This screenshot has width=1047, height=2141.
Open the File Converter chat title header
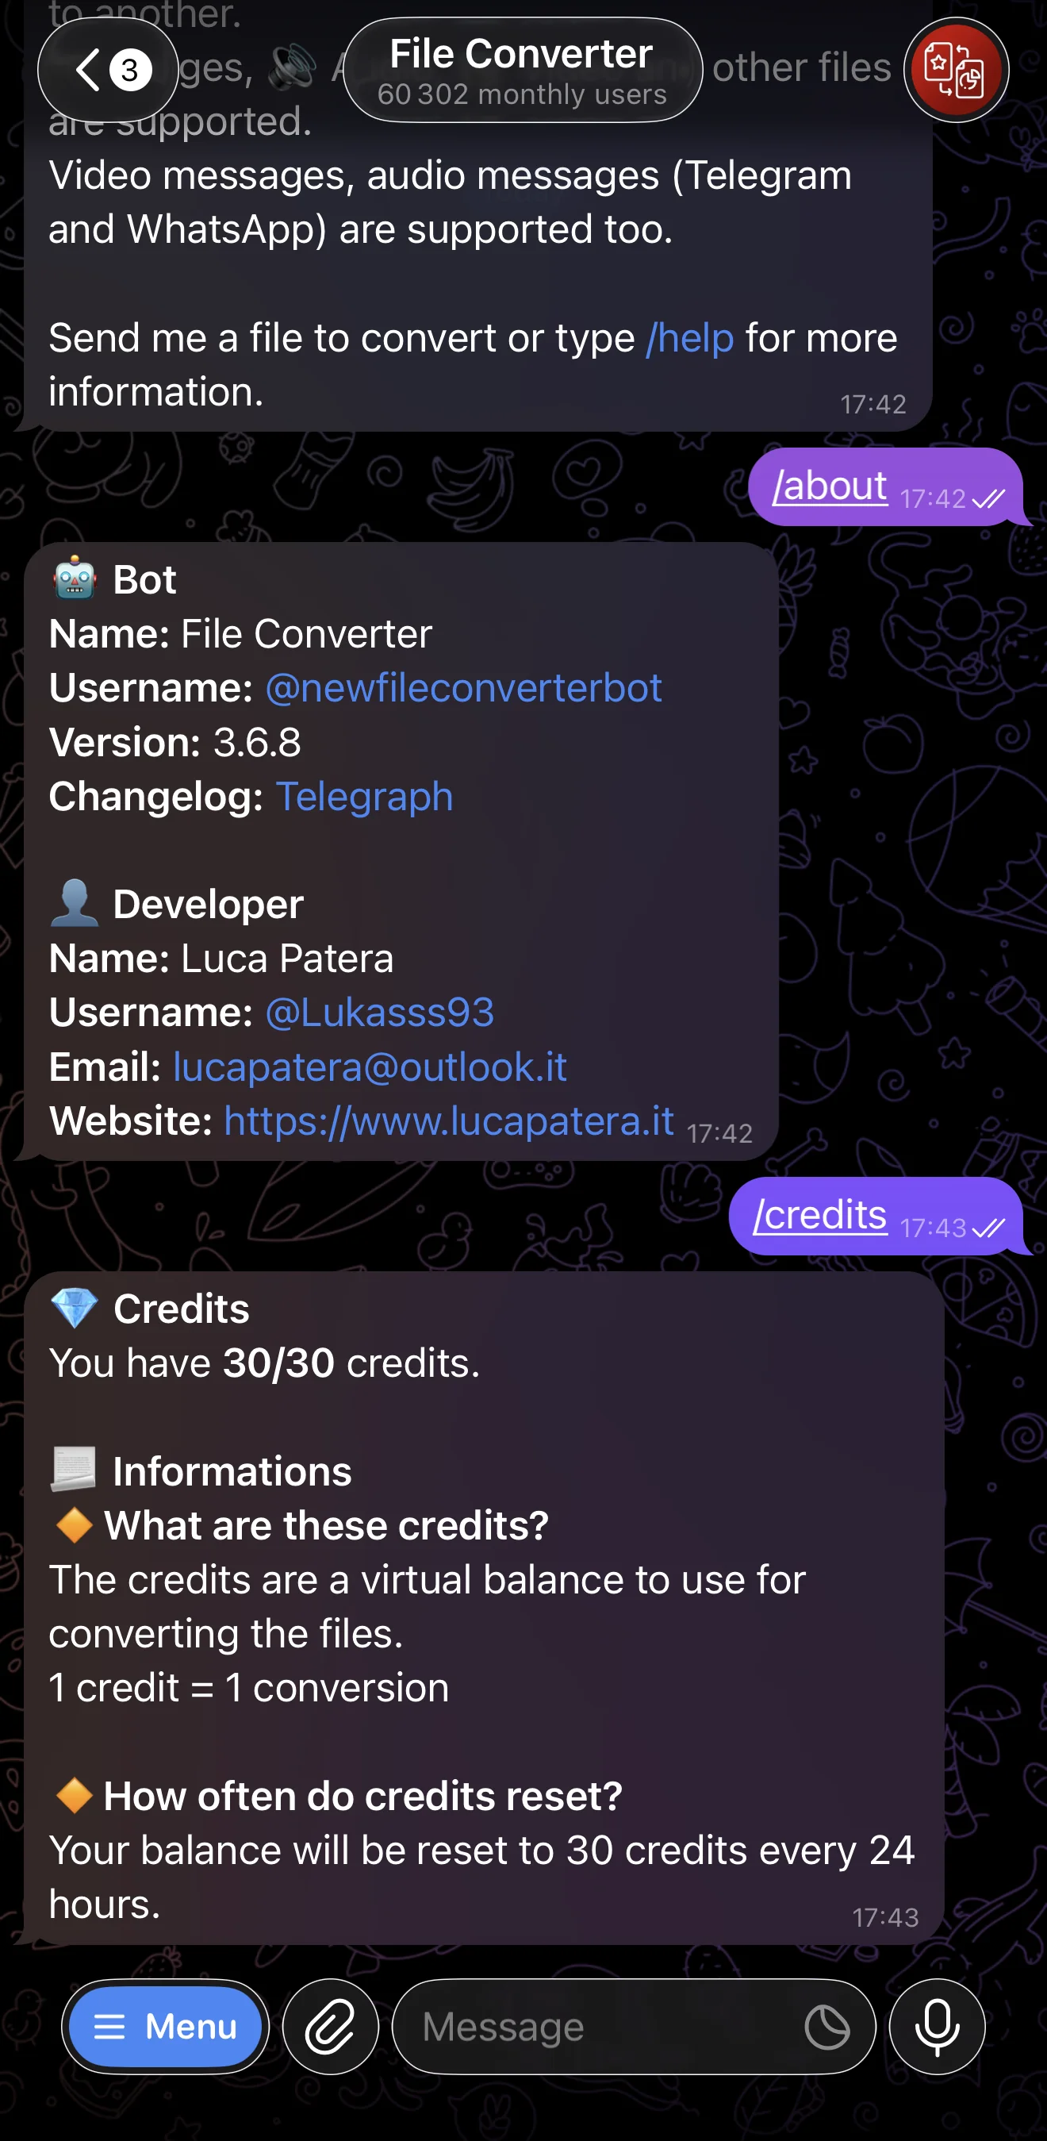click(x=523, y=70)
